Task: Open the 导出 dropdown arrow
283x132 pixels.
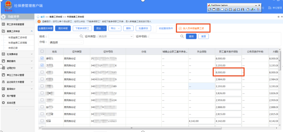Action: (119, 28)
